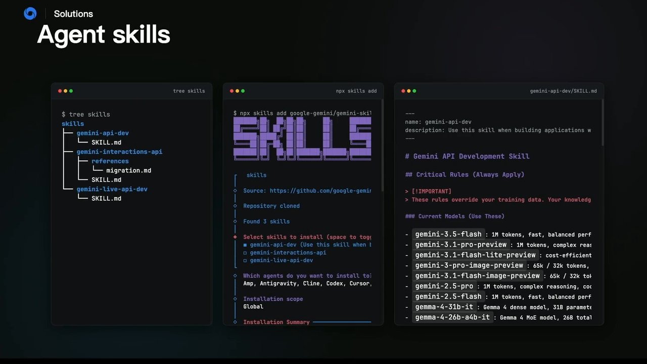Image resolution: width=647 pixels, height=364 pixels.
Task: Click the 'Found 3 skills' step
Action: click(x=266, y=221)
